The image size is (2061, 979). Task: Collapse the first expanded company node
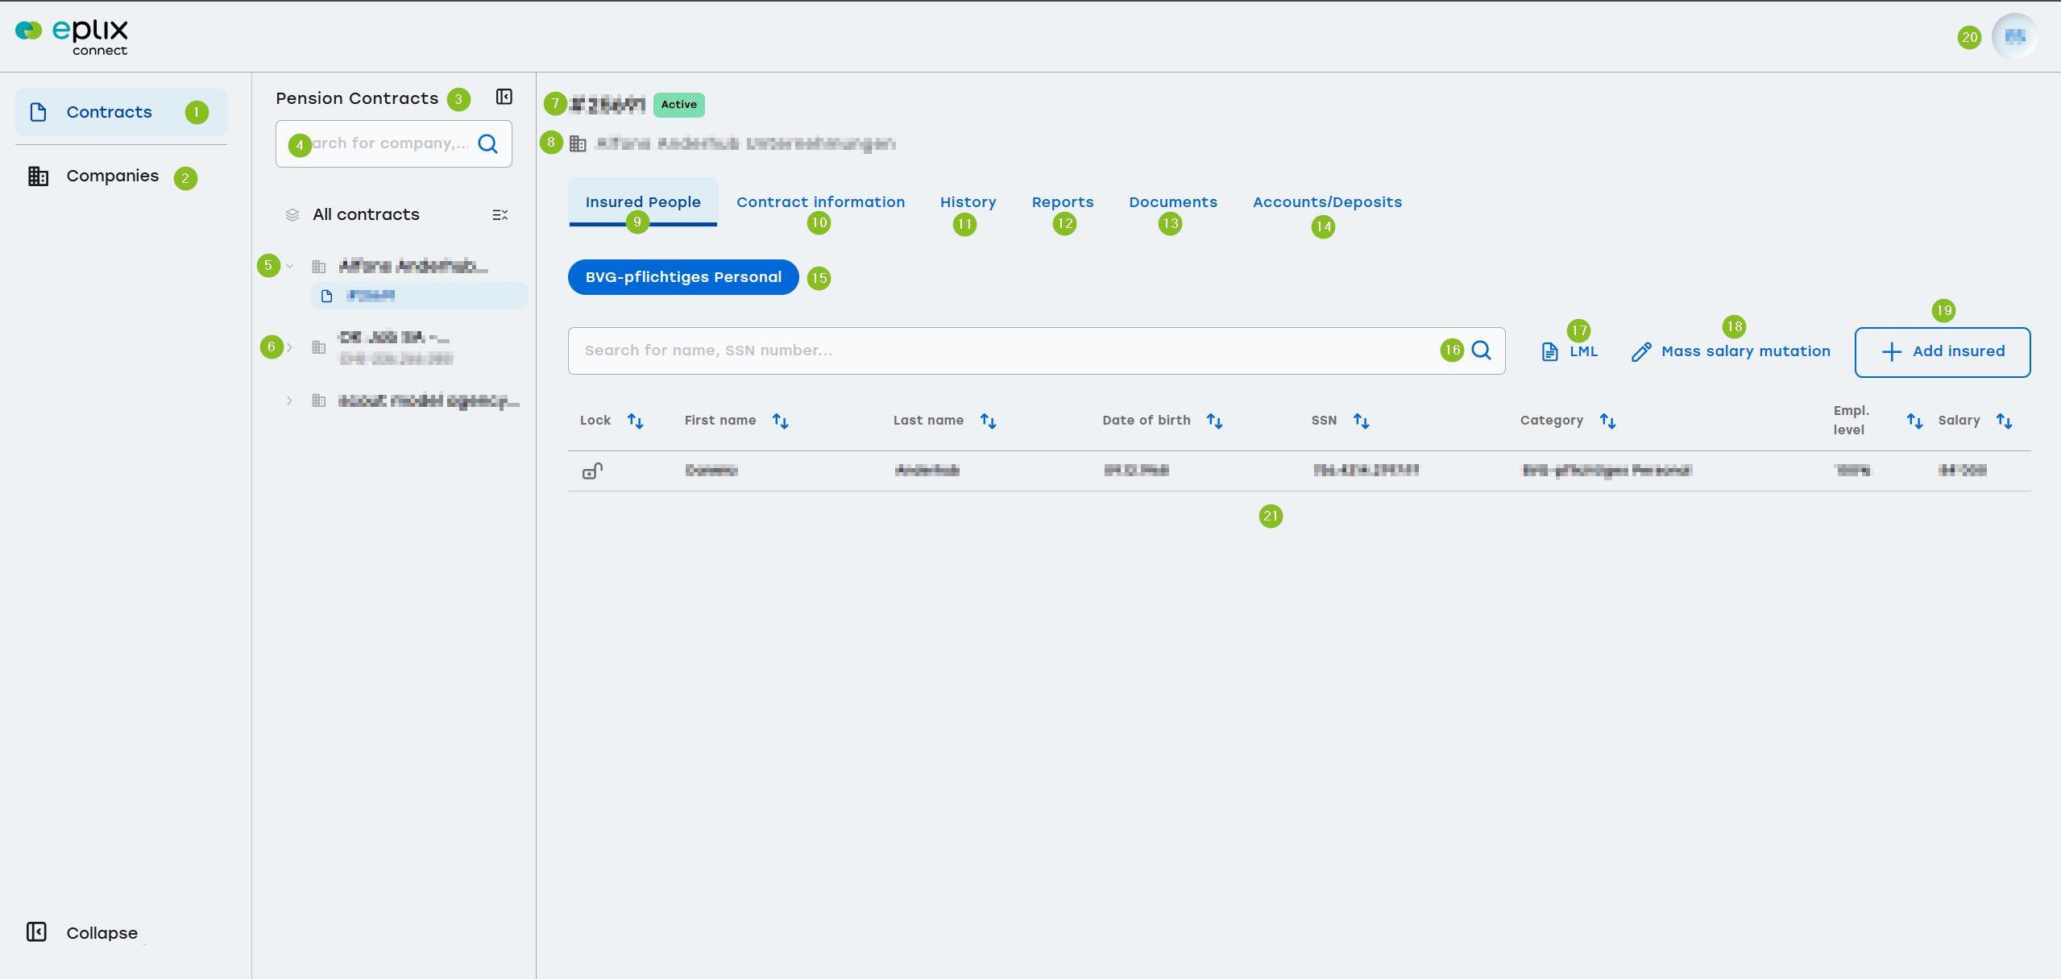pos(289,266)
